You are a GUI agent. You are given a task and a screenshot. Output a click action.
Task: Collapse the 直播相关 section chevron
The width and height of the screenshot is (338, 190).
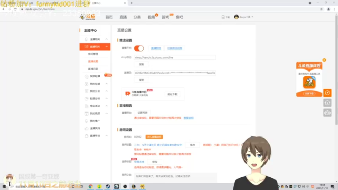coord(106,46)
